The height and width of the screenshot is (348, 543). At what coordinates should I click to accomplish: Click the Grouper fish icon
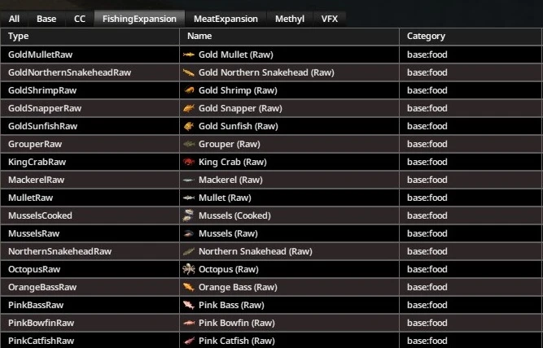pos(188,144)
